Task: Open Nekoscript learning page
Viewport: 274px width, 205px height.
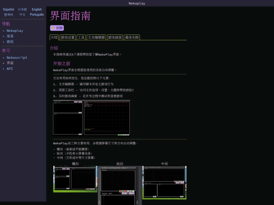Action: coord(17,58)
